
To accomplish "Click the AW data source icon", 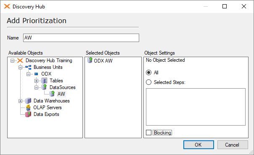I will coord(52,94).
